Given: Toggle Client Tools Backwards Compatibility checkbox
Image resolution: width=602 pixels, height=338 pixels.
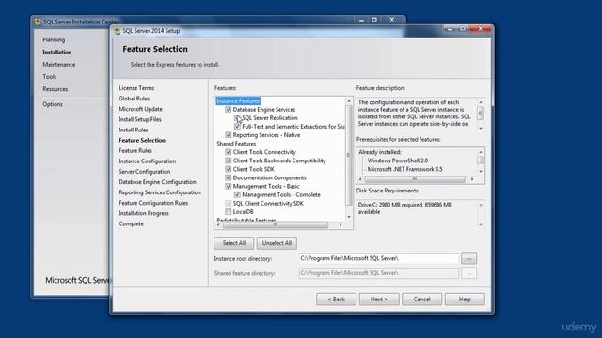Looking at the screenshot, I should point(228,161).
